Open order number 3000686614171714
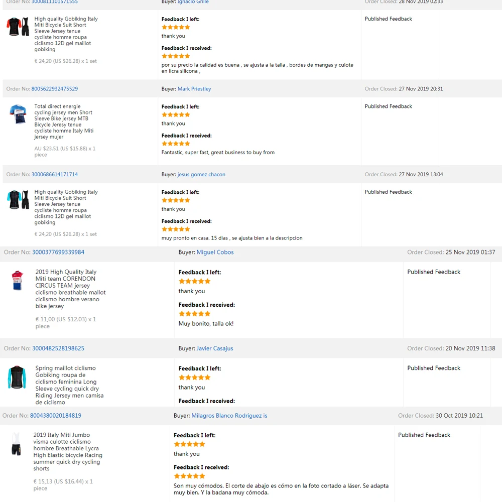Image resolution: width=502 pixels, height=502 pixels. 55,175
